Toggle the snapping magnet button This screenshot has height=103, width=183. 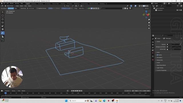click(76, 6)
